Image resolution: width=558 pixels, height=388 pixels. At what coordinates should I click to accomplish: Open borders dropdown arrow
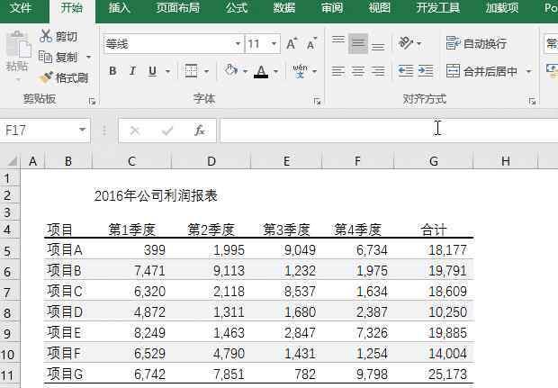pyautogui.click(x=206, y=71)
